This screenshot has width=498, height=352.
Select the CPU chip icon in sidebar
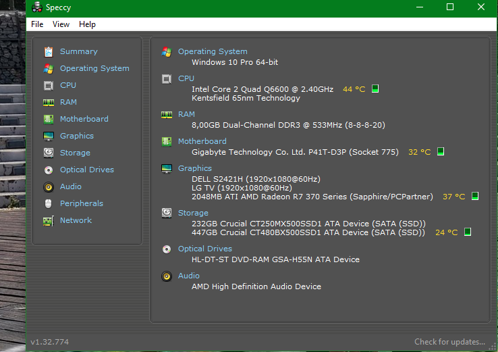coord(49,86)
